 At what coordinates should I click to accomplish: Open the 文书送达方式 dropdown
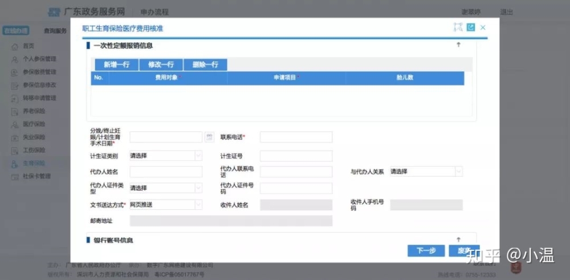166,205
